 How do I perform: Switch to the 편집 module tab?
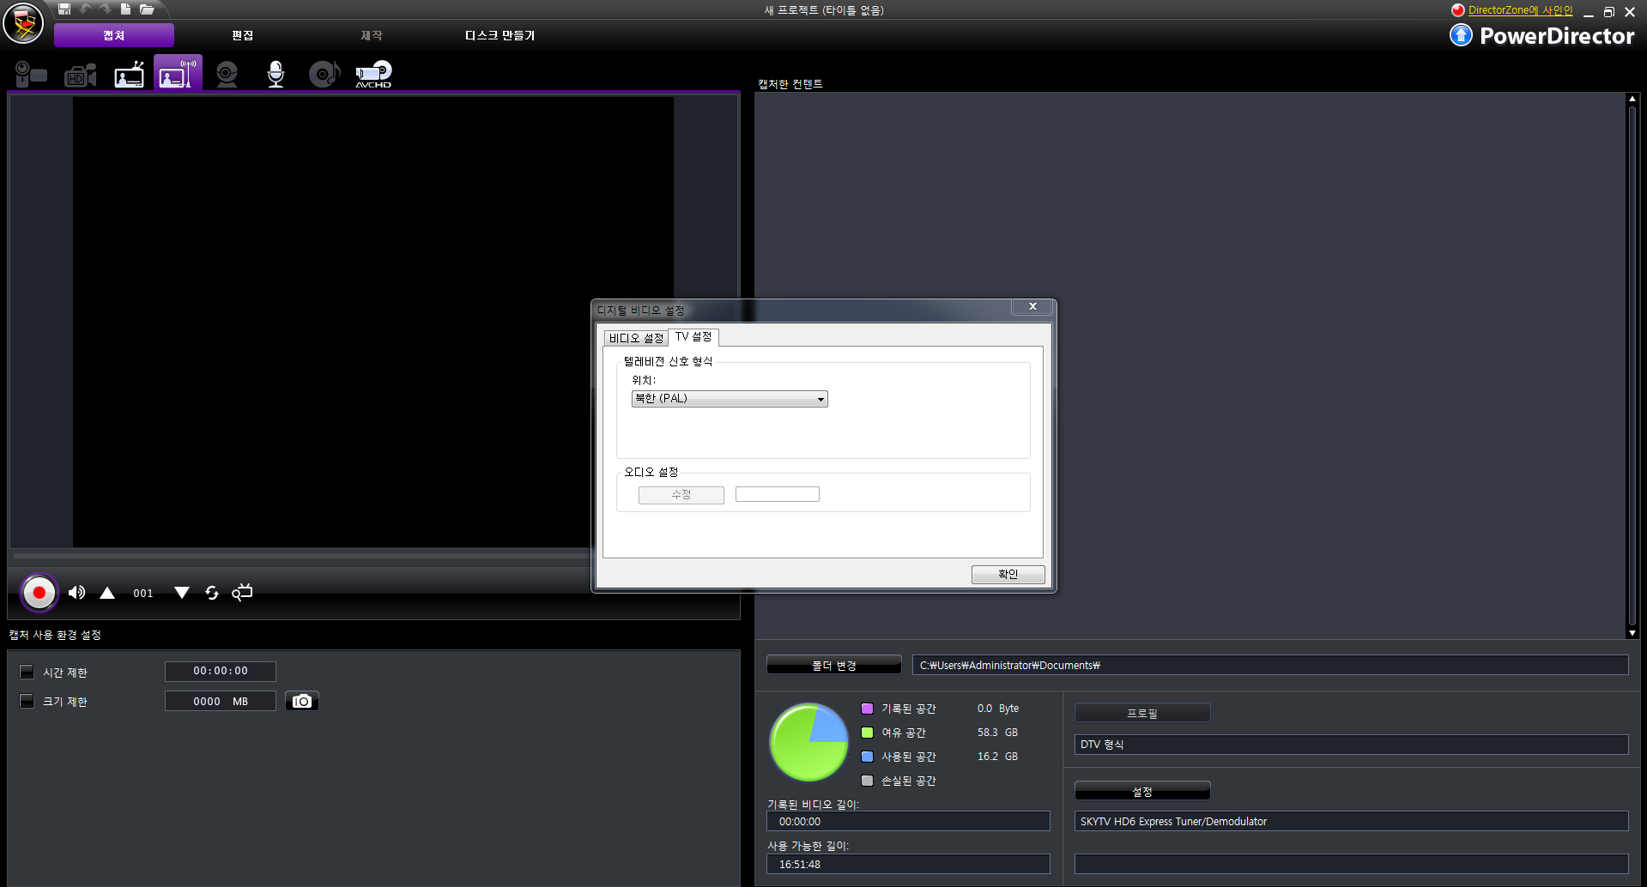(243, 35)
